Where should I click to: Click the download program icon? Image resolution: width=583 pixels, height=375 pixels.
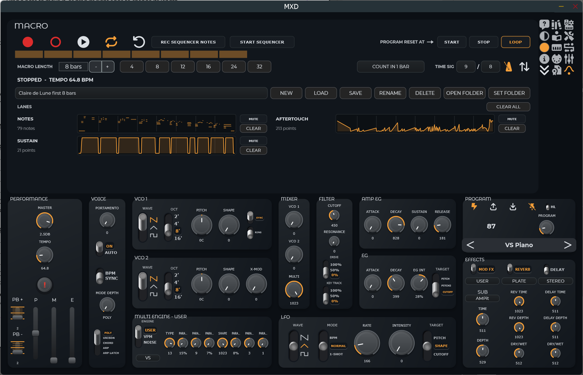513,207
